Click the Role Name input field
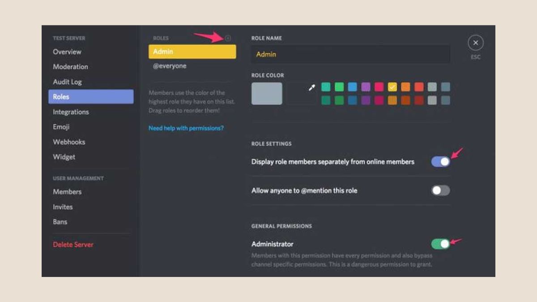This screenshot has height=302, width=537. coord(350,54)
